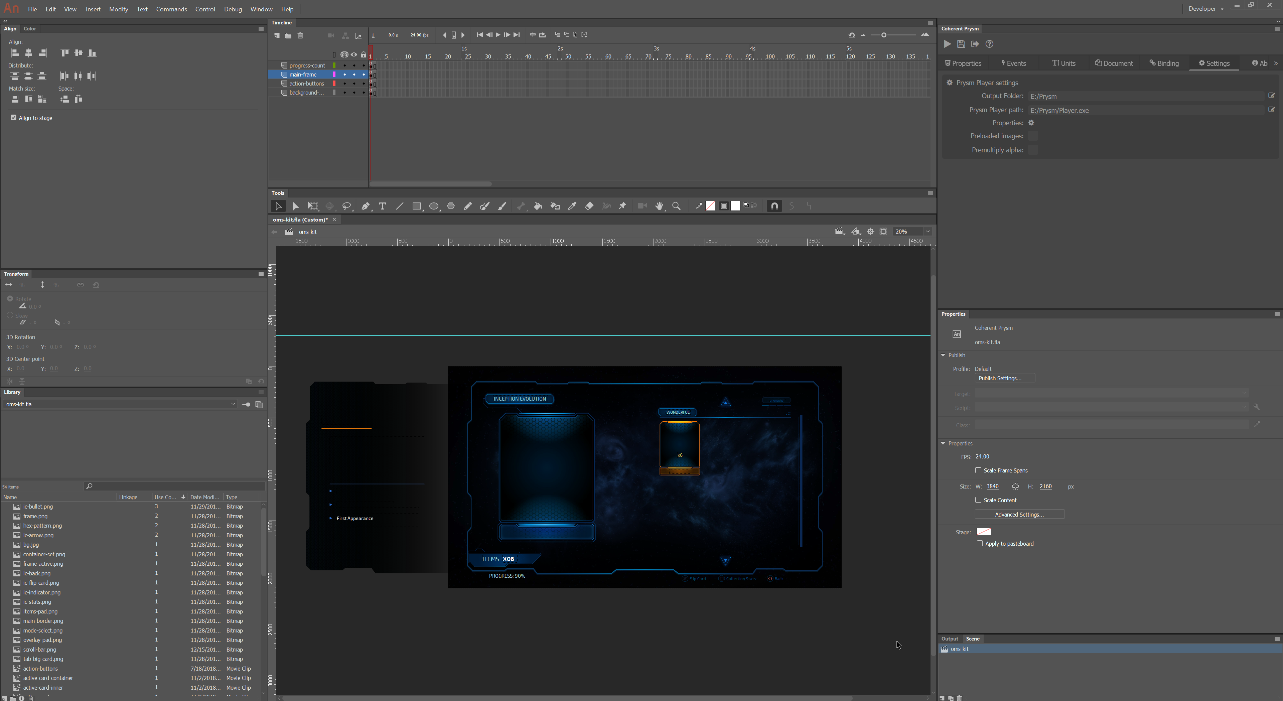Collapse the Publish section
Viewport: 1283px width, 701px height.
coord(943,355)
